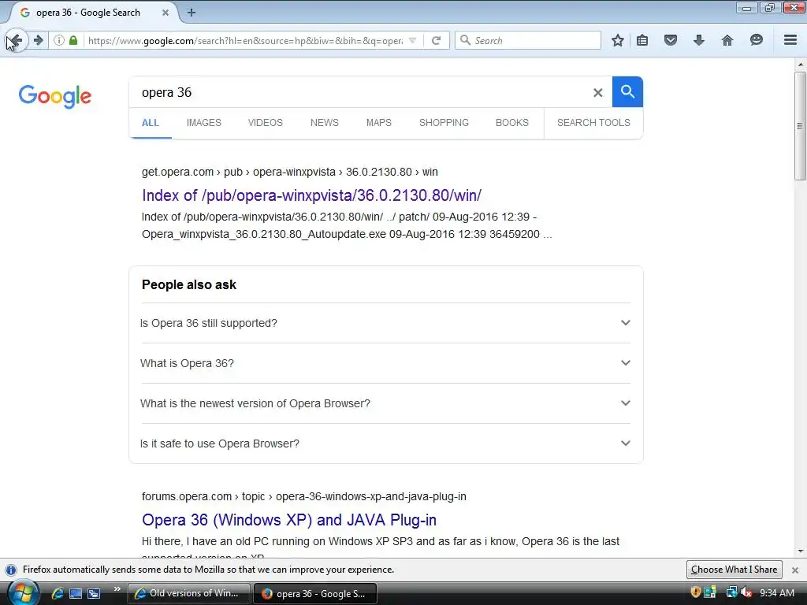This screenshot has height=605, width=807.
Task: Open address bar history dropdown arrow
Action: [x=412, y=40]
